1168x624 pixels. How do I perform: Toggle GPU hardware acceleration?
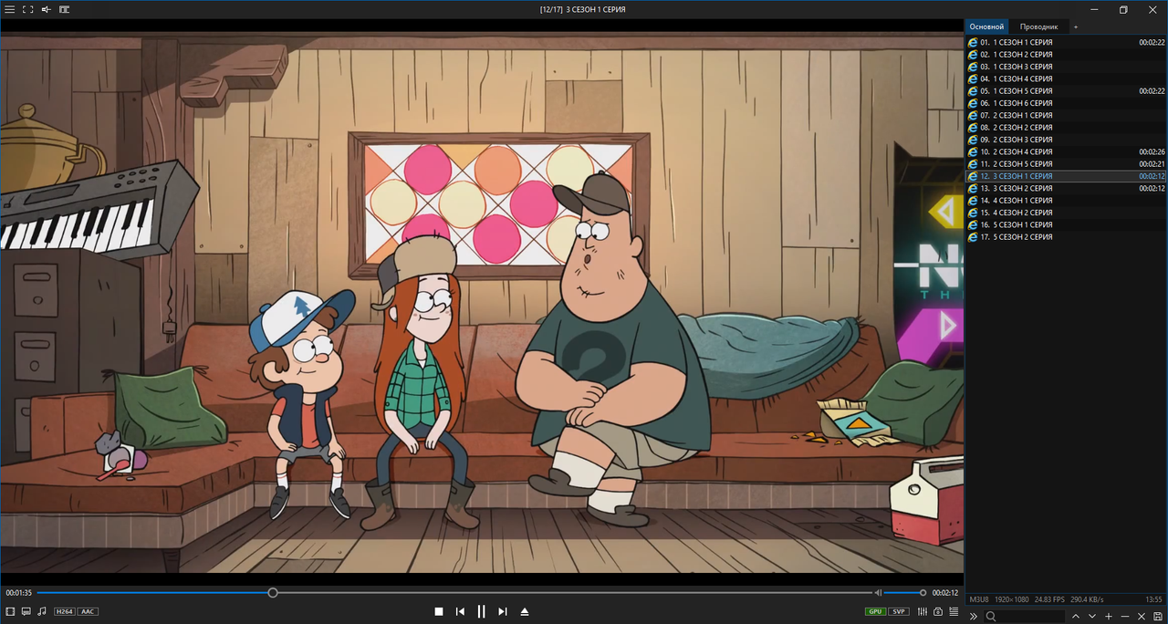(x=876, y=611)
